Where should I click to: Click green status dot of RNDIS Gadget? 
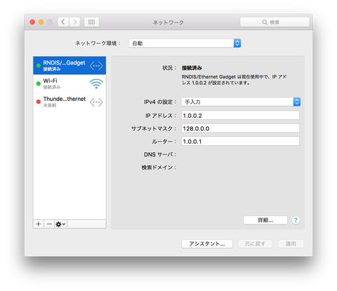(39, 65)
